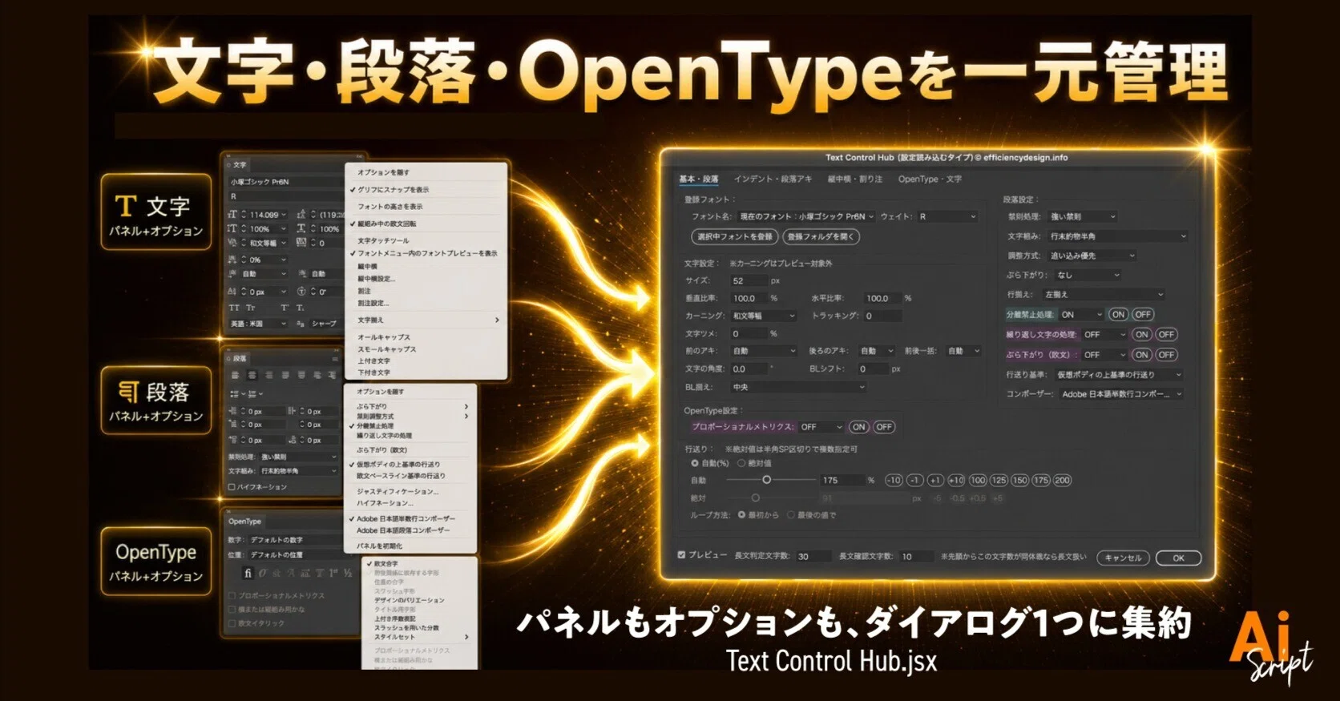Click the 選択中フォントを登録 button

click(x=735, y=236)
